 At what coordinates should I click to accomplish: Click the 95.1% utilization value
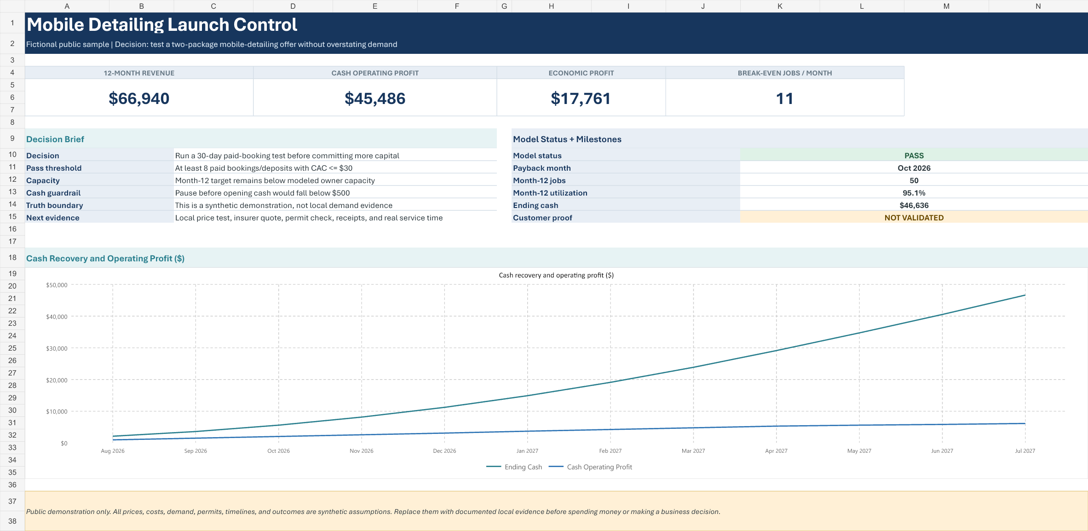pyautogui.click(x=914, y=193)
